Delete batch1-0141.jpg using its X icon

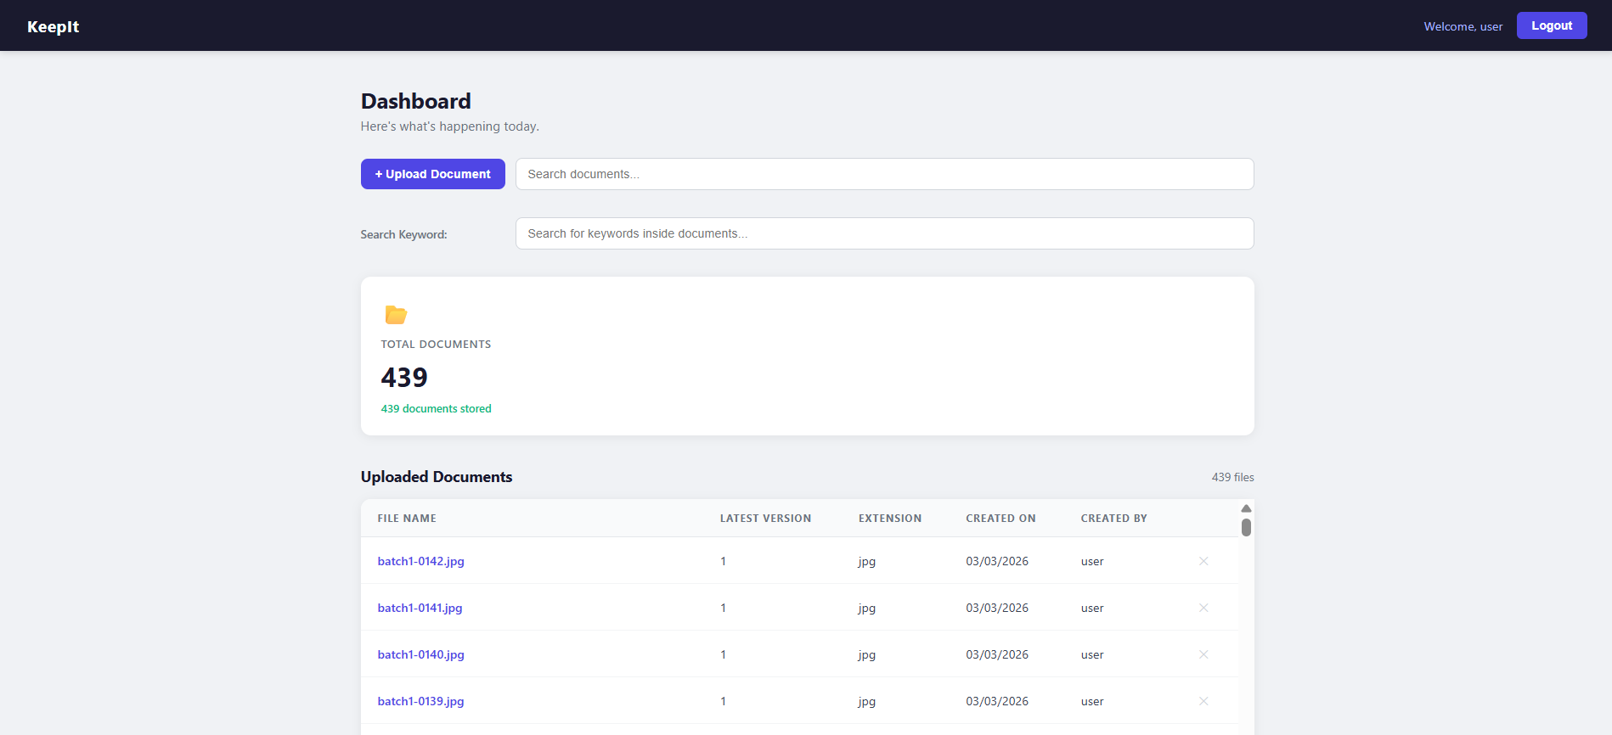pyautogui.click(x=1203, y=608)
